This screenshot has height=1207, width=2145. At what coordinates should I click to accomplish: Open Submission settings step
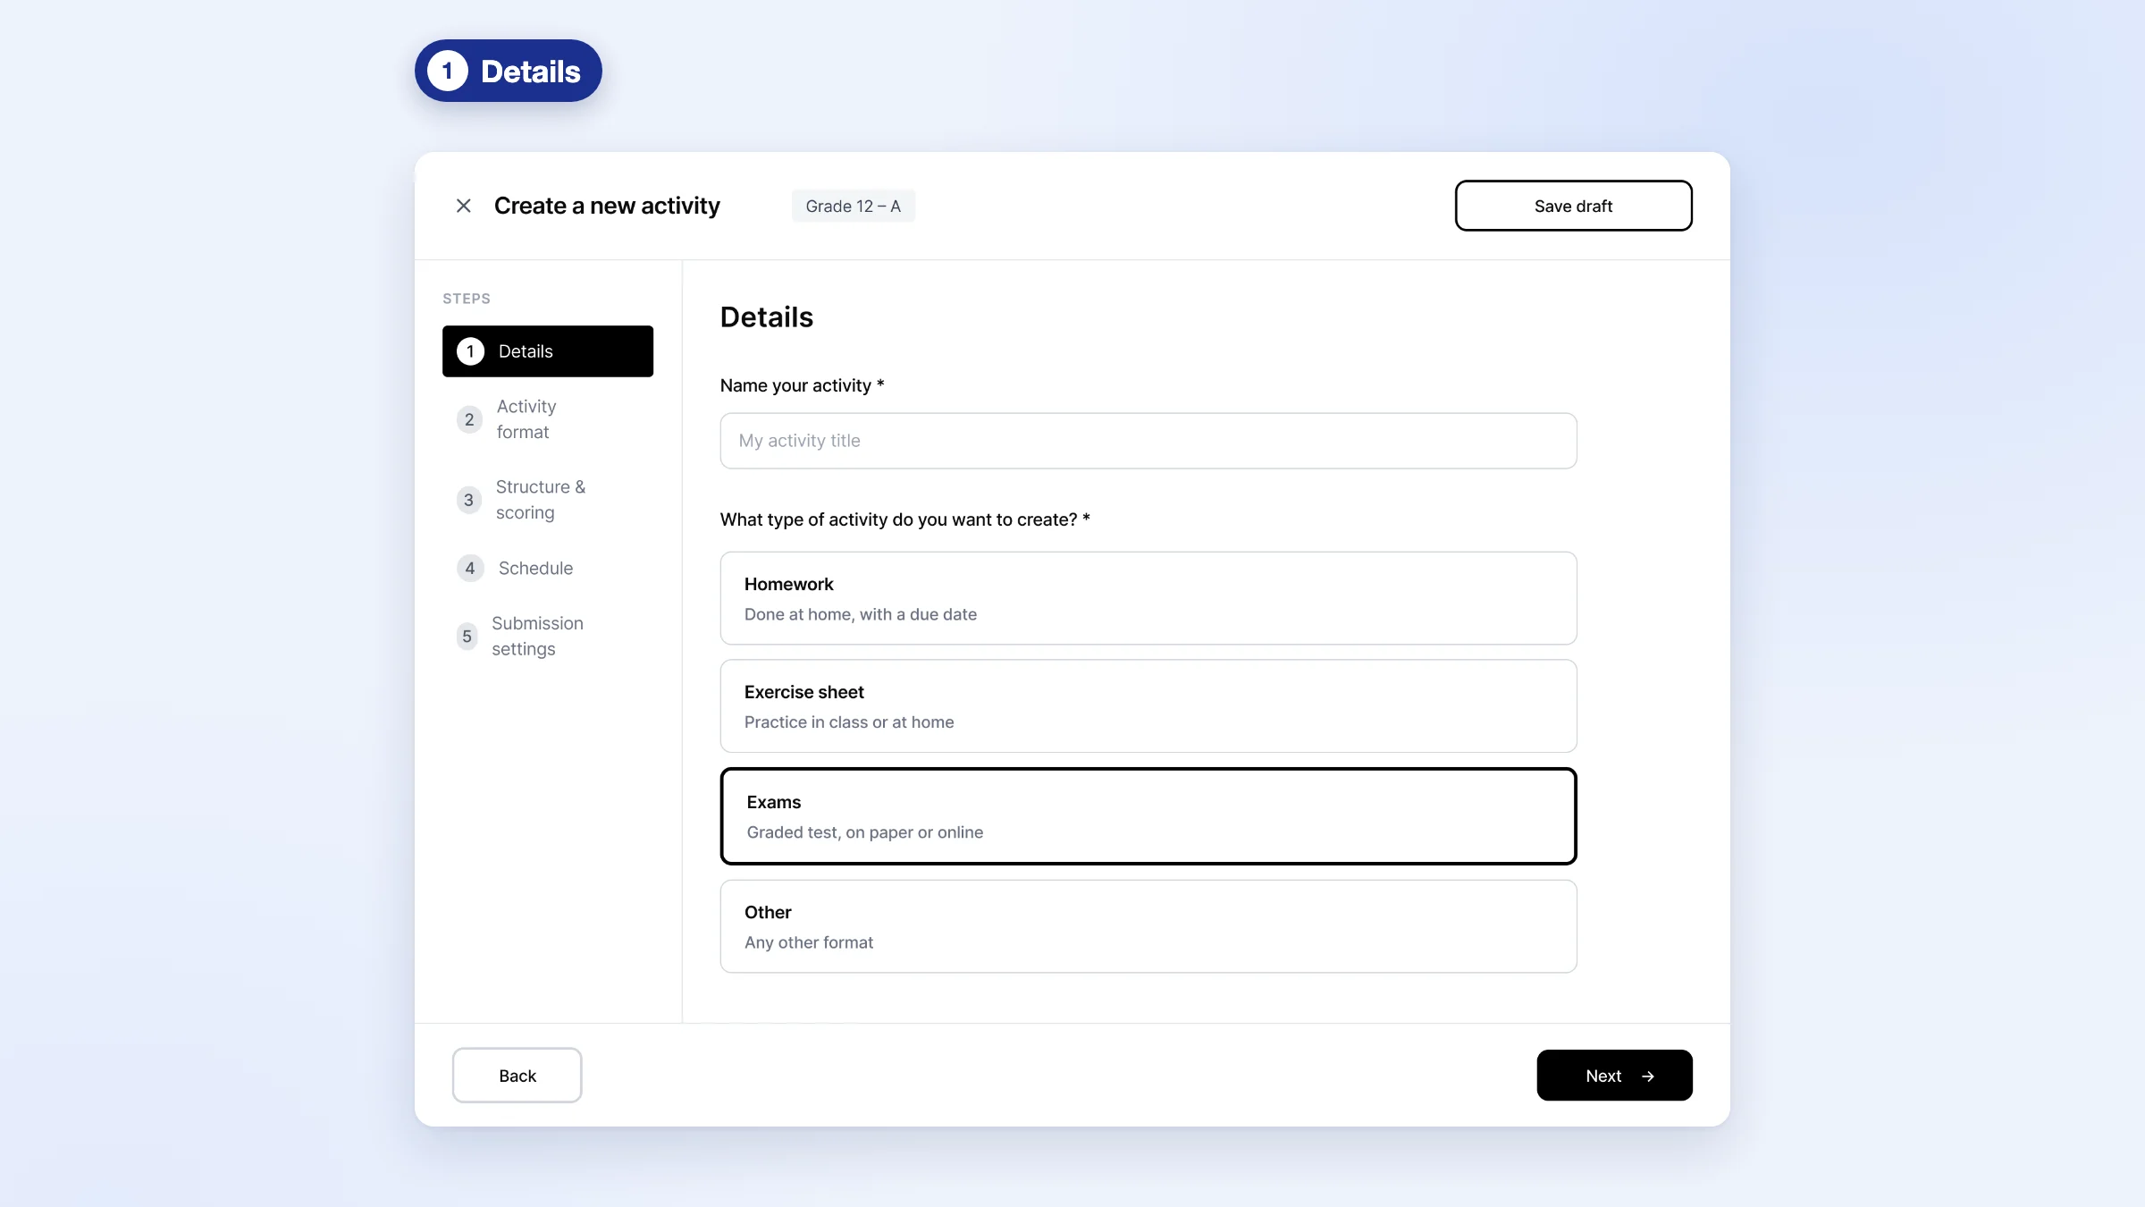click(x=548, y=636)
